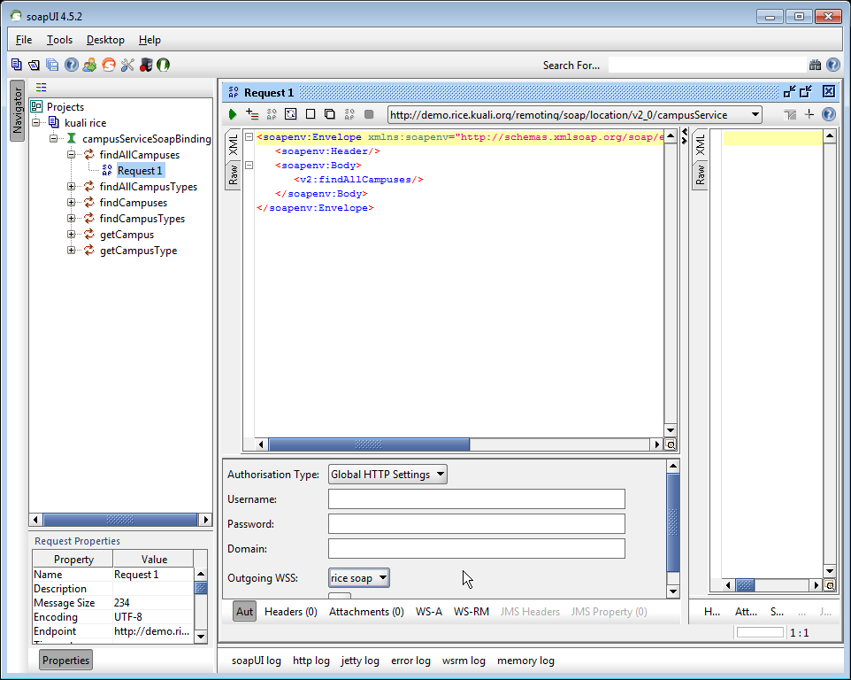Screen dimensions: 851x680
Task: Open the Tools menu
Action: pyautogui.click(x=59, y=40)
